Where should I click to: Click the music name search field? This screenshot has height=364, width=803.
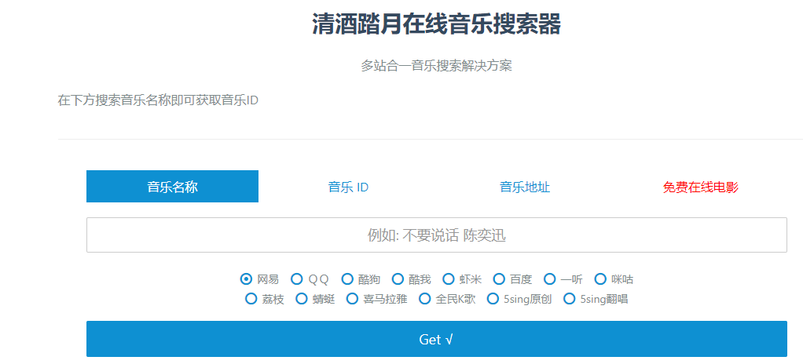(x=436, y=235)
